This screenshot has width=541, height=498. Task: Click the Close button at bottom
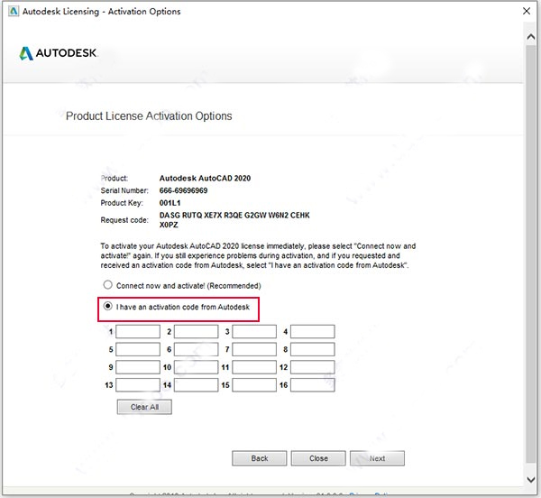coord(318,458)
